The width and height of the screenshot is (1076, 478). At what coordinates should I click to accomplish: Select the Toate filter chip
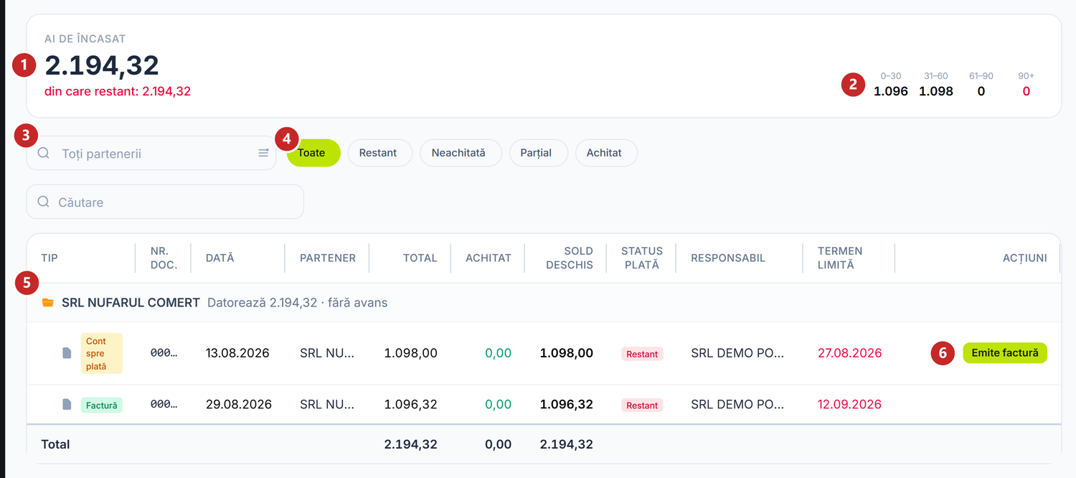pyautogui.click(x=313, y=153)
